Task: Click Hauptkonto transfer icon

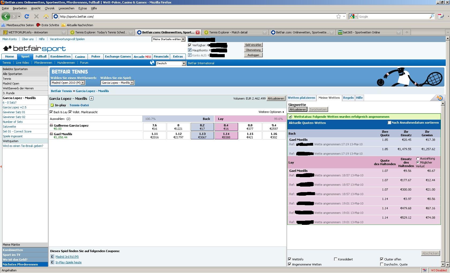Action: (190, 50)
